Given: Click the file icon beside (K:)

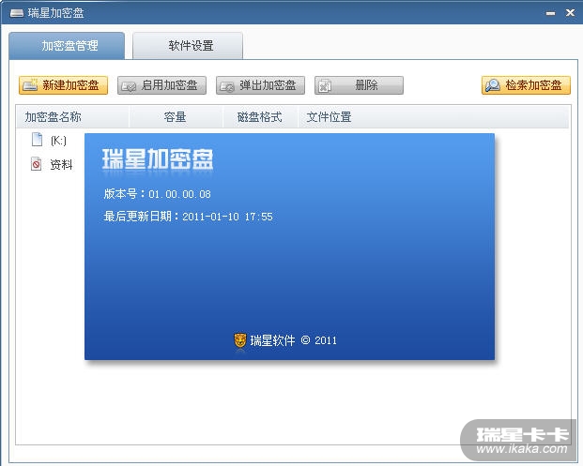Looking at the screenshot, I should 38,140.
